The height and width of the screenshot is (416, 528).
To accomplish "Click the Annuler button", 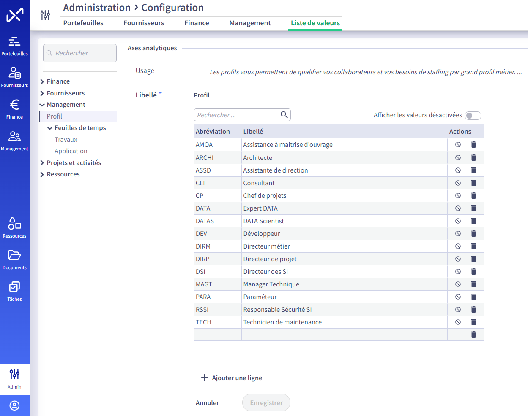I will (207, 403).
